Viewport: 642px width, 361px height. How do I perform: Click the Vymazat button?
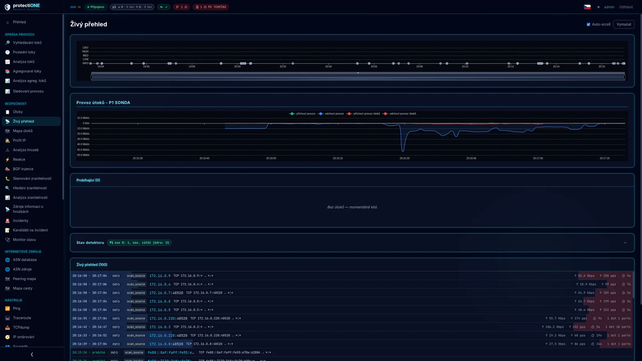tap(624, 24)
